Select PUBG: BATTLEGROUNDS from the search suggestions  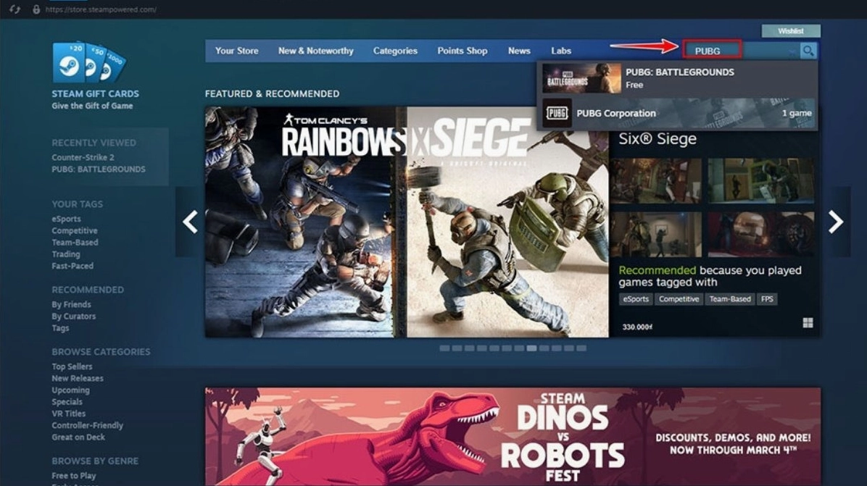(679, 77)
